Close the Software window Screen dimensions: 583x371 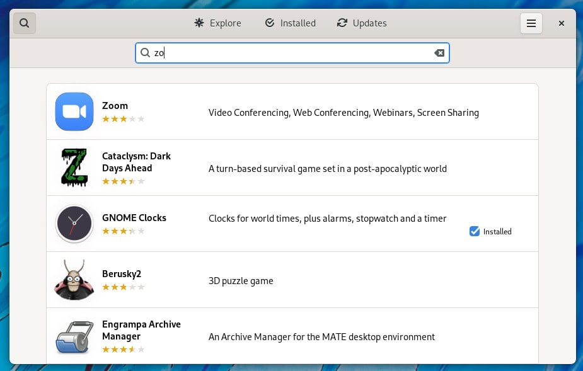tap(562, 23)
